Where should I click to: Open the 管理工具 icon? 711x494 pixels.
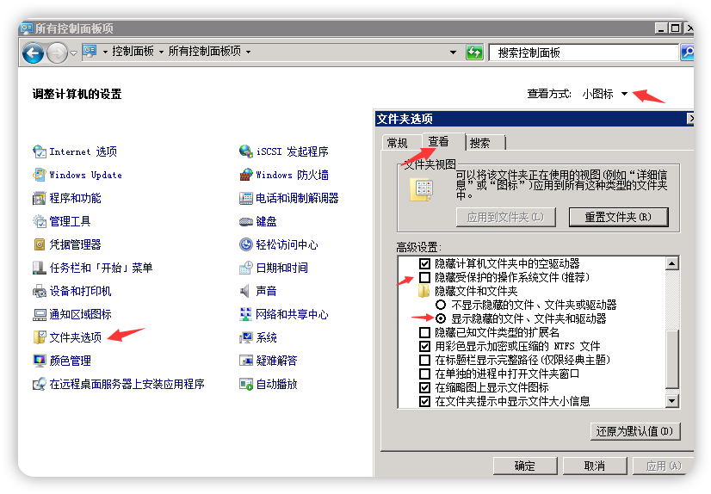coord(40,221)
